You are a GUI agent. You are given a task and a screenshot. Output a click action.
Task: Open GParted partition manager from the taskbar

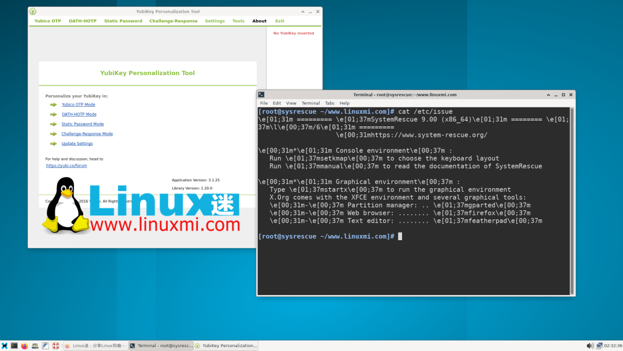click(x=35, y=345)
